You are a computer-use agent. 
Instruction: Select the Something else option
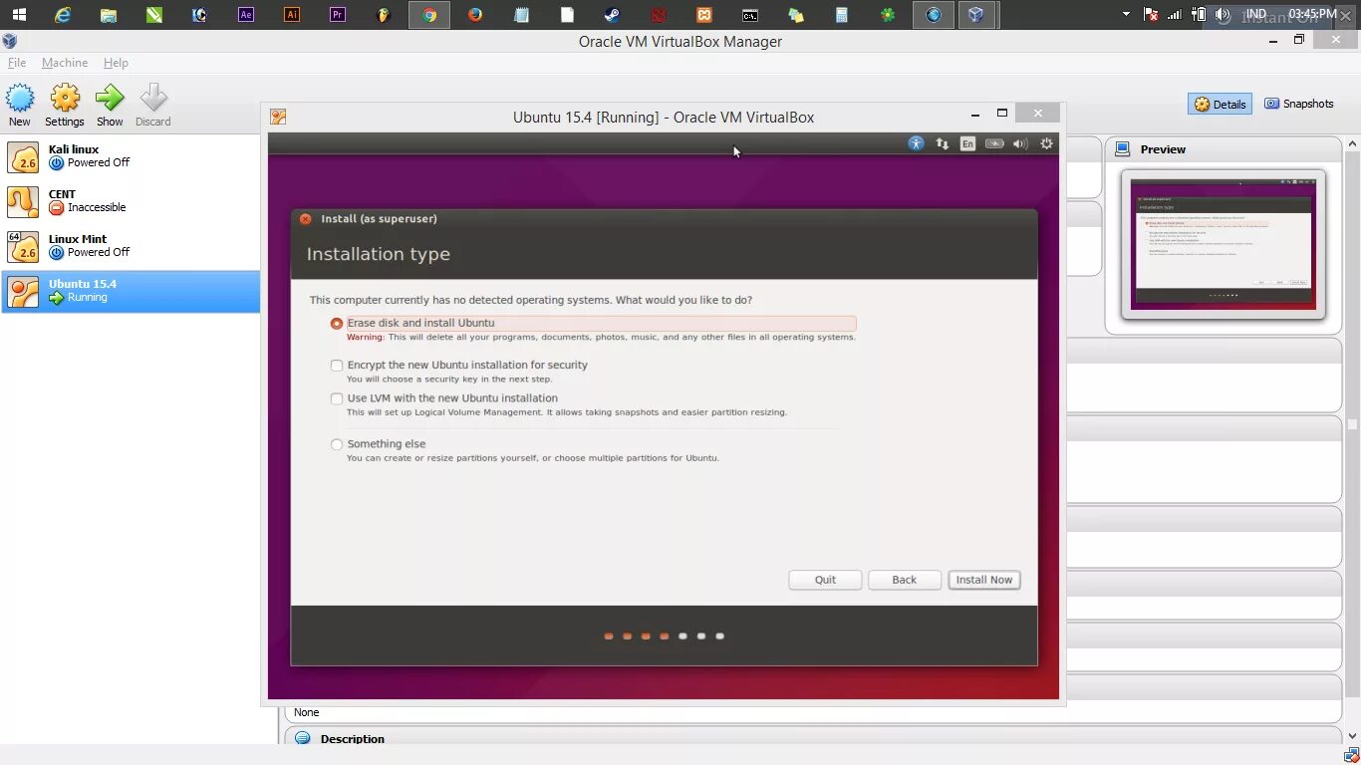point(337,445)
